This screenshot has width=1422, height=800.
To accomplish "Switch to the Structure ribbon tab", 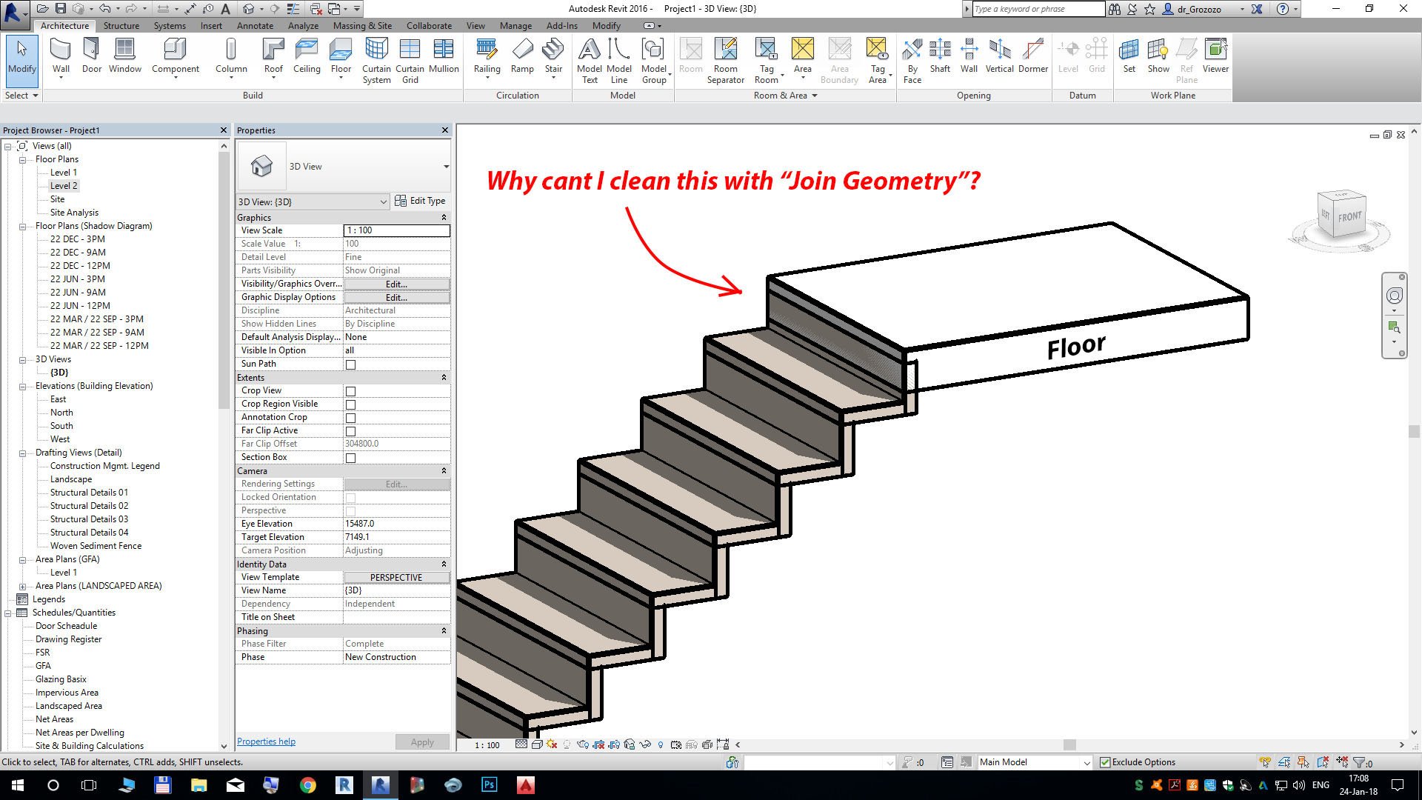I will (121, 26).
